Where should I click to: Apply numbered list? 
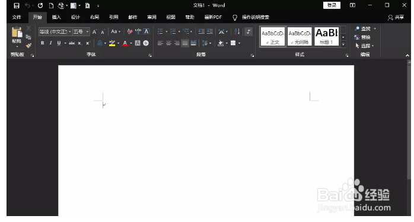173,31
